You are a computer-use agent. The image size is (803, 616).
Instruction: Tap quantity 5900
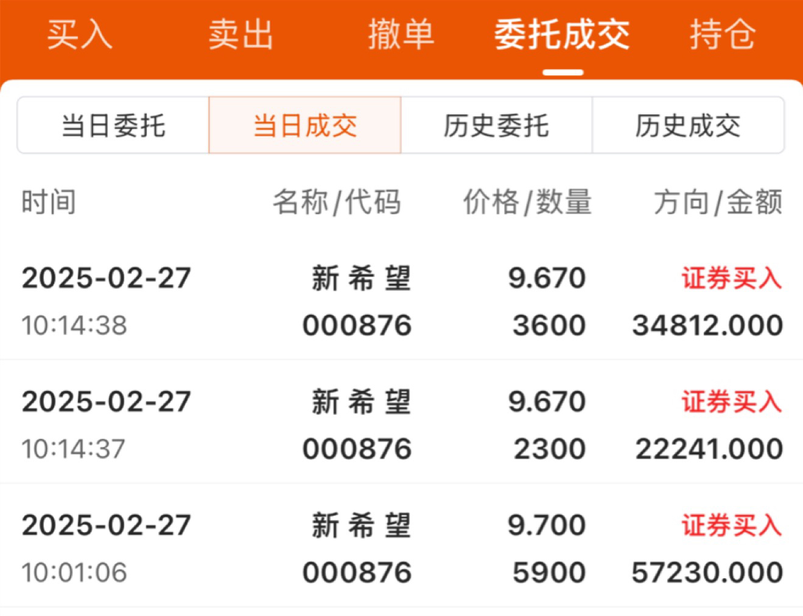point(549,573)
